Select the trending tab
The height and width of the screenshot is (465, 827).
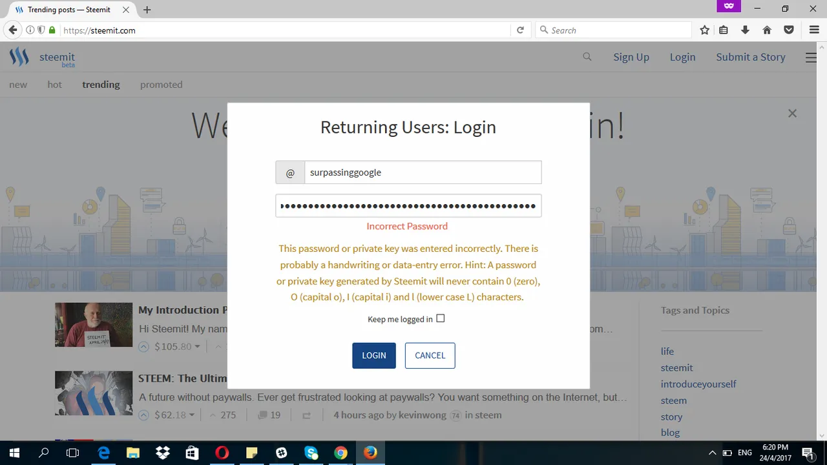[101, 85]
